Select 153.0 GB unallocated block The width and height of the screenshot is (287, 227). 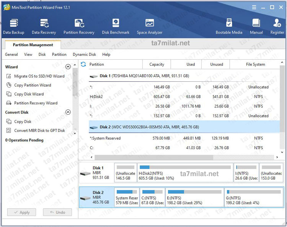pyautogui.click(x=271, y=173)
